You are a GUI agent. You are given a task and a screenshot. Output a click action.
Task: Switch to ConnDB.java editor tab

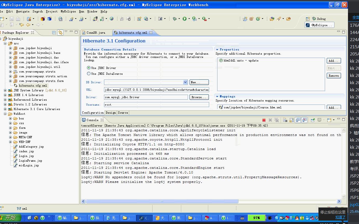(96, 33)
